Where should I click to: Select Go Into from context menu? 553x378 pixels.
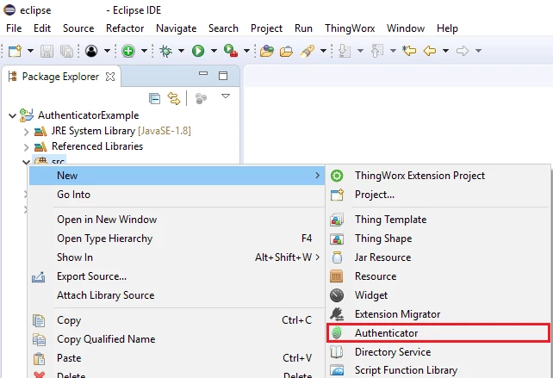[x=177, y=195]
